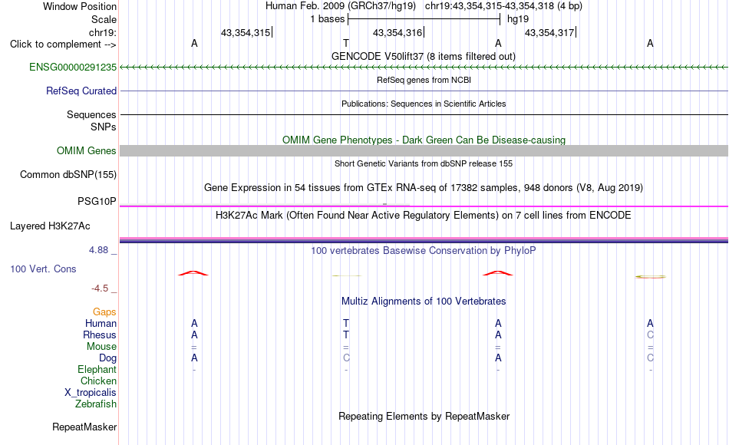Click the Scale label
Viewport: 729px width, 445px height.
click(104, 19)
